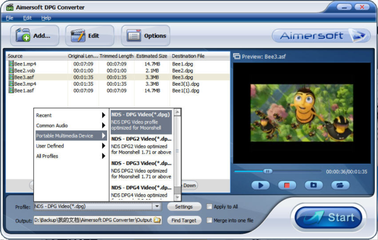Start the conversion with Start button
Screen dimensions: 378x240
pos(328,217)
